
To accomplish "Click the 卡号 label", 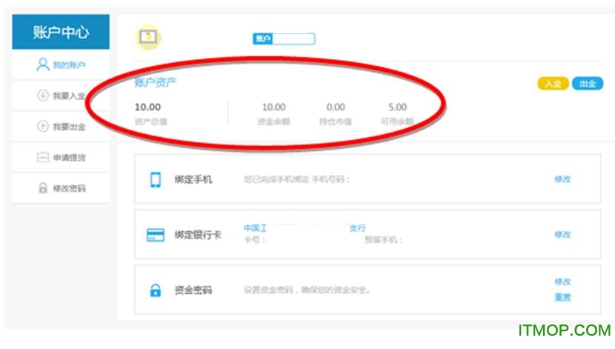I will click(x=255, y=239).
